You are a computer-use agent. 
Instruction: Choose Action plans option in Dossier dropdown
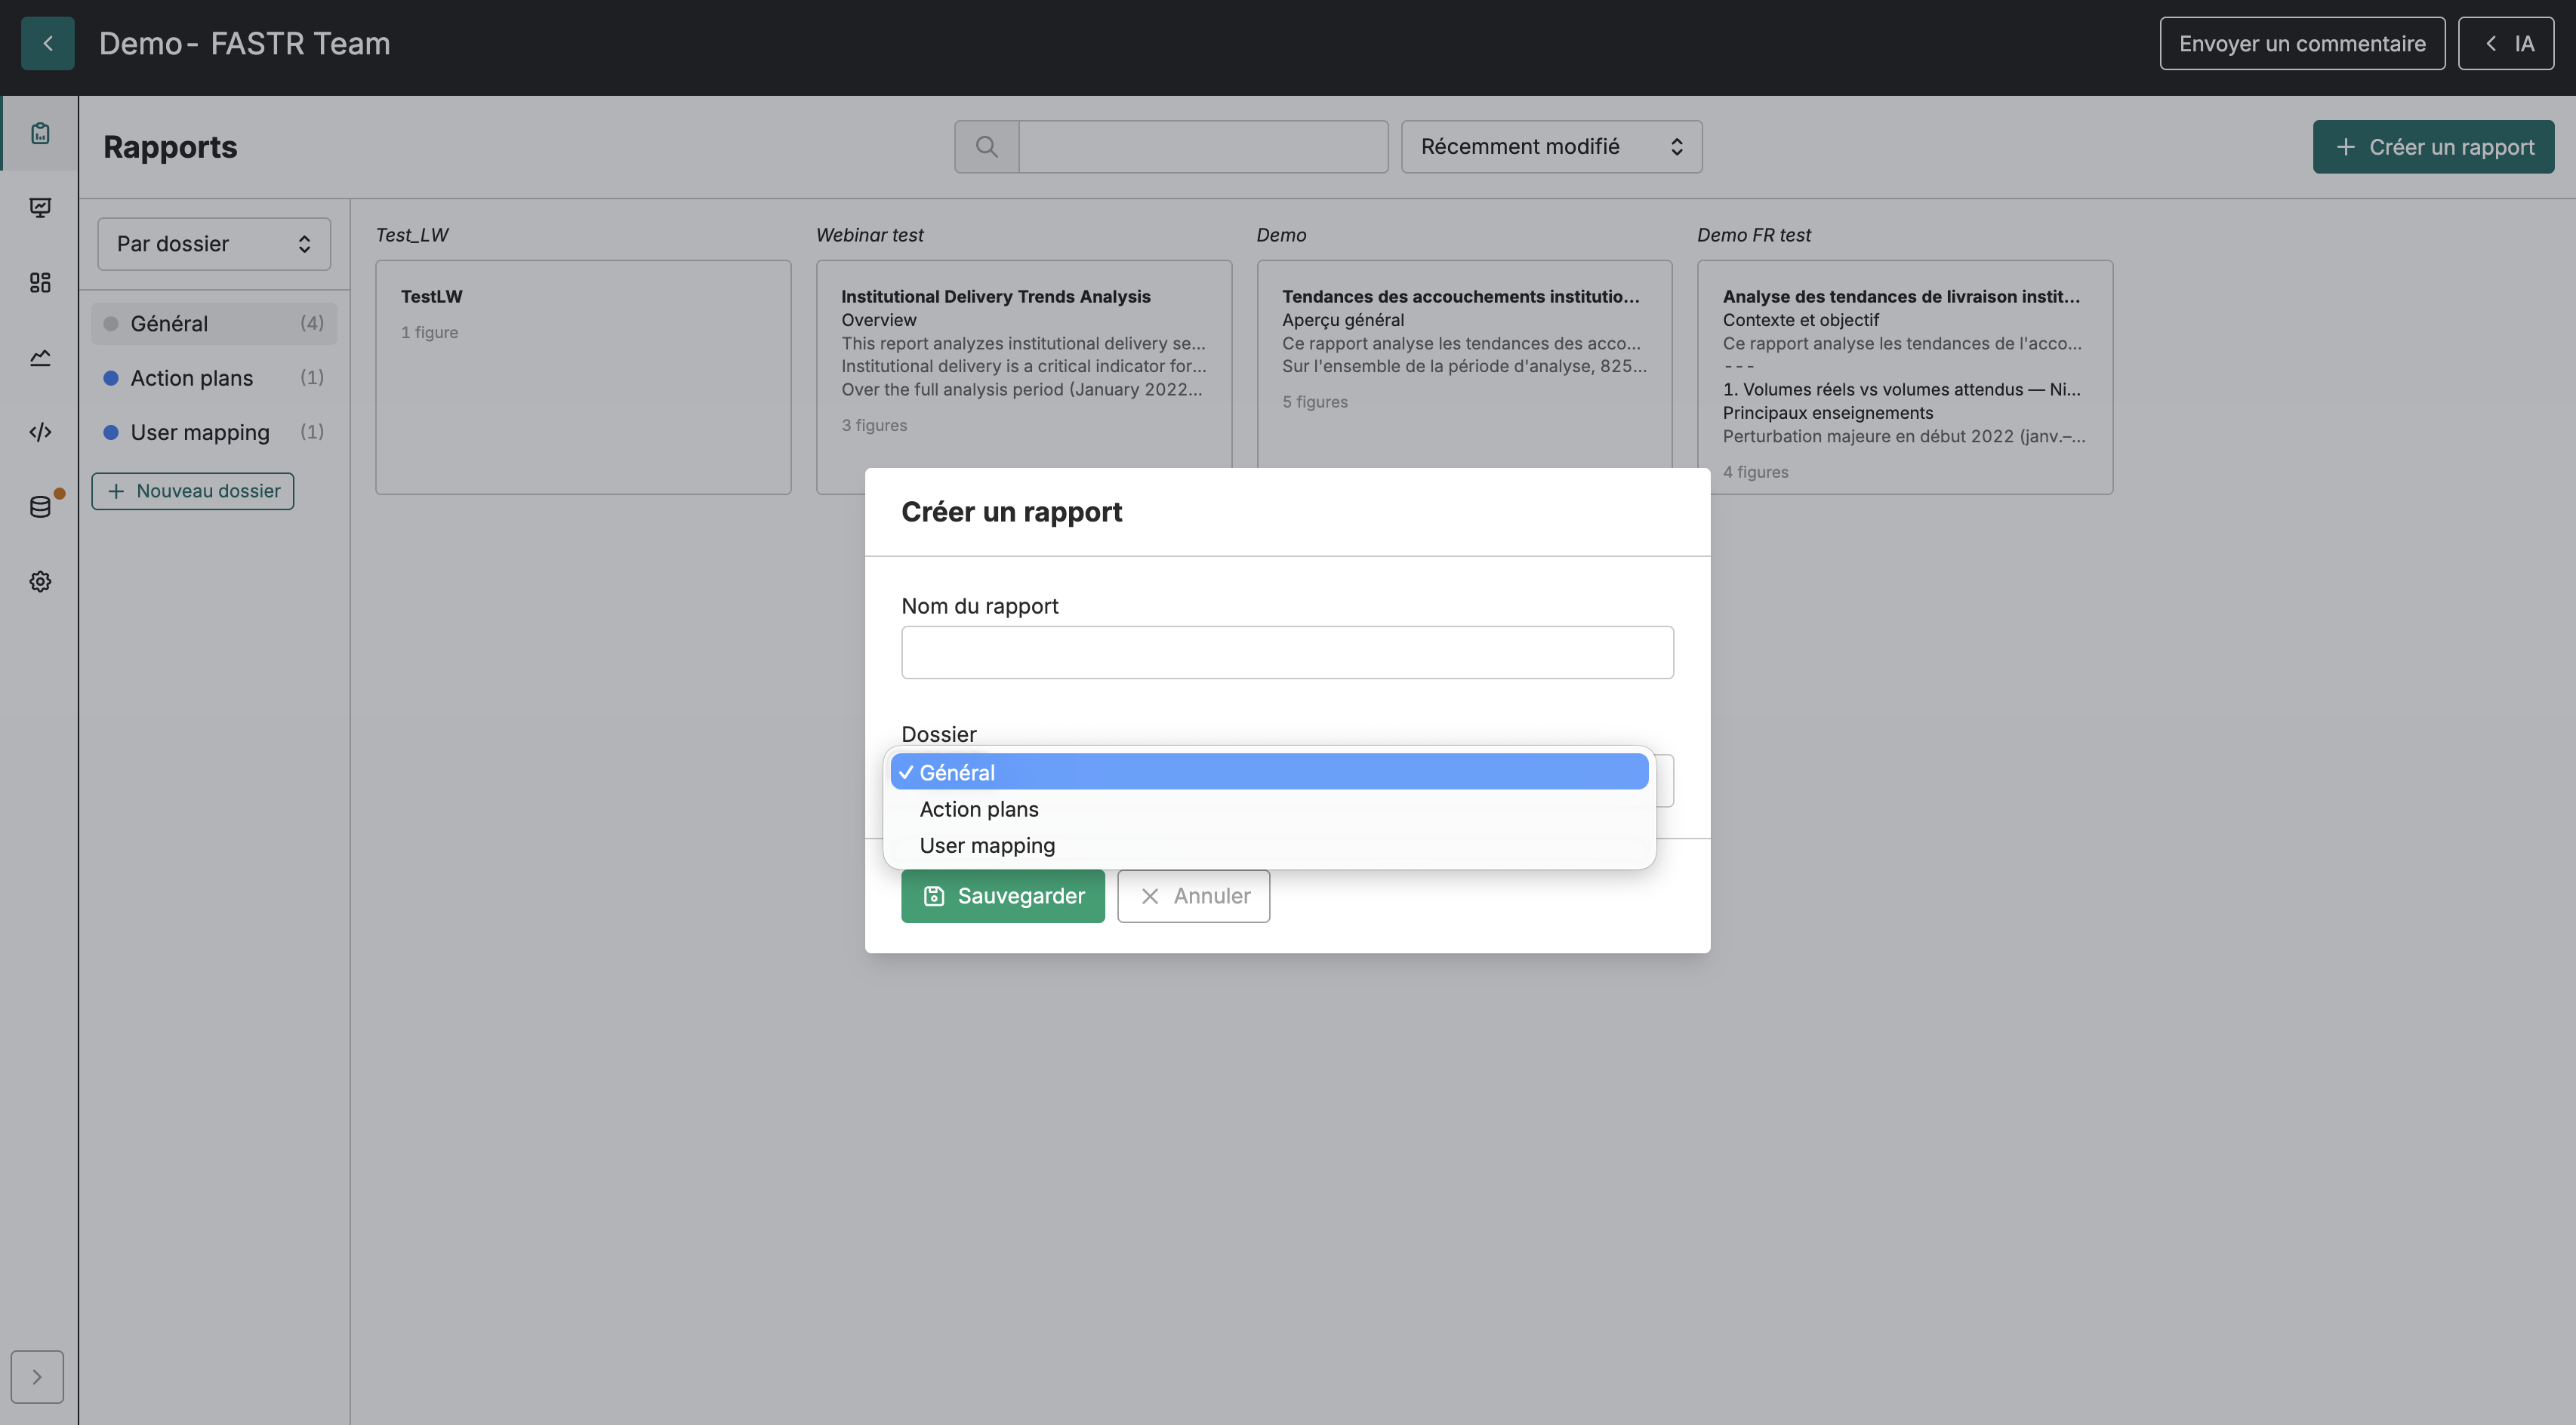(1269, 809)
